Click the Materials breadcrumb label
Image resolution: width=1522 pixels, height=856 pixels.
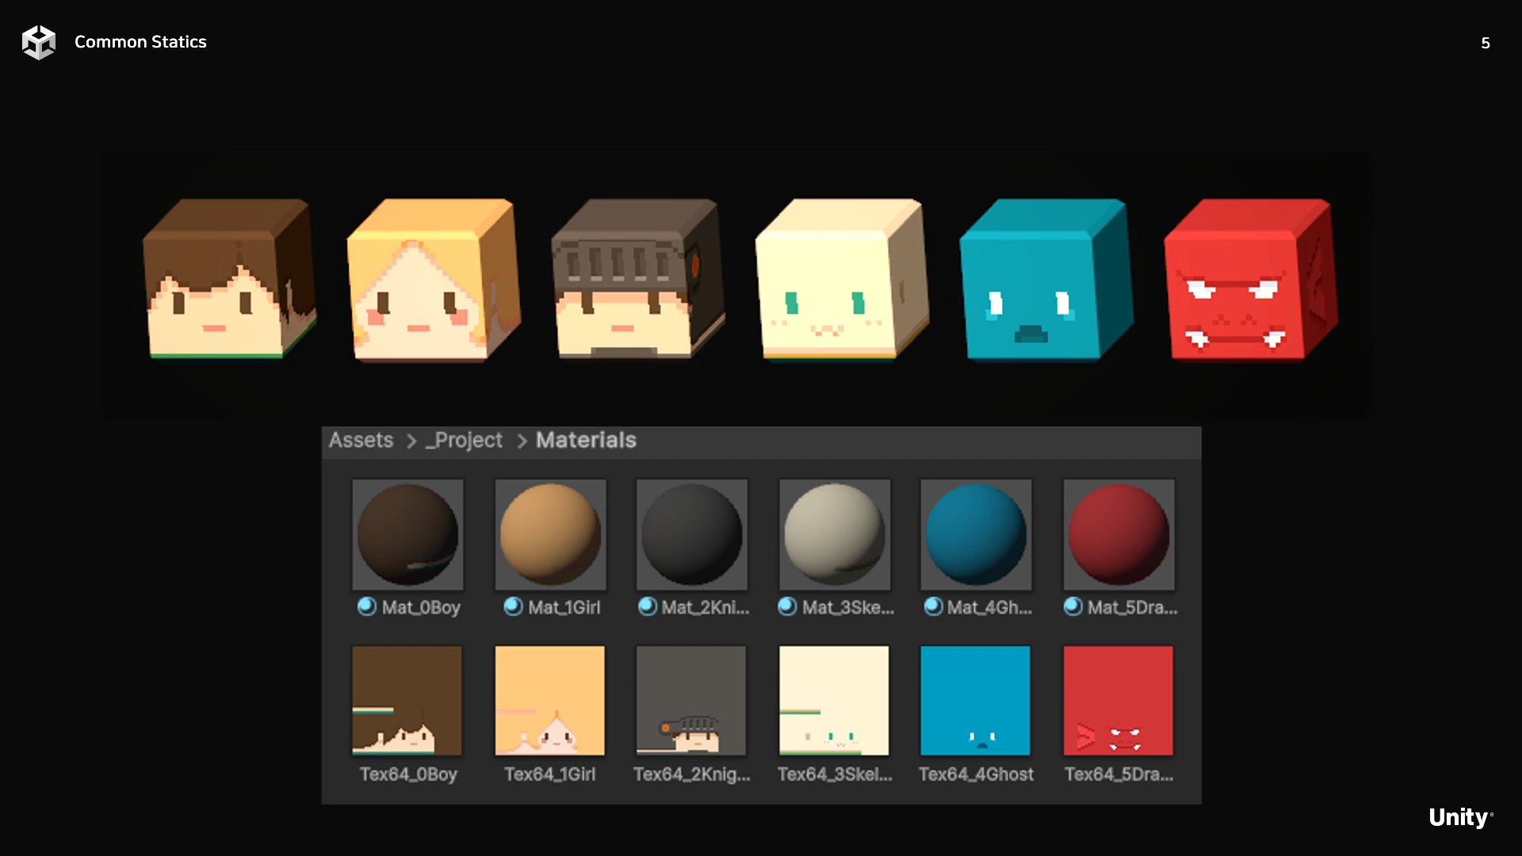click(x=586, y=441)
